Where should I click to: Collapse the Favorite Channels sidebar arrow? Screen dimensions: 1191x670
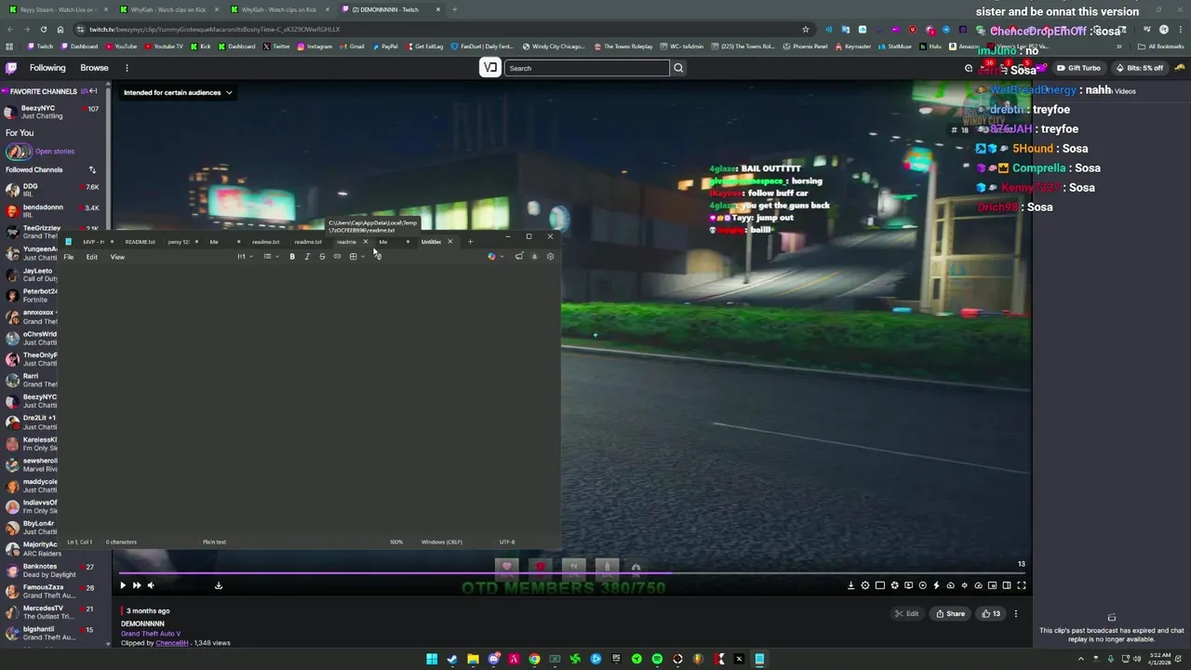(x=93, y=91)
